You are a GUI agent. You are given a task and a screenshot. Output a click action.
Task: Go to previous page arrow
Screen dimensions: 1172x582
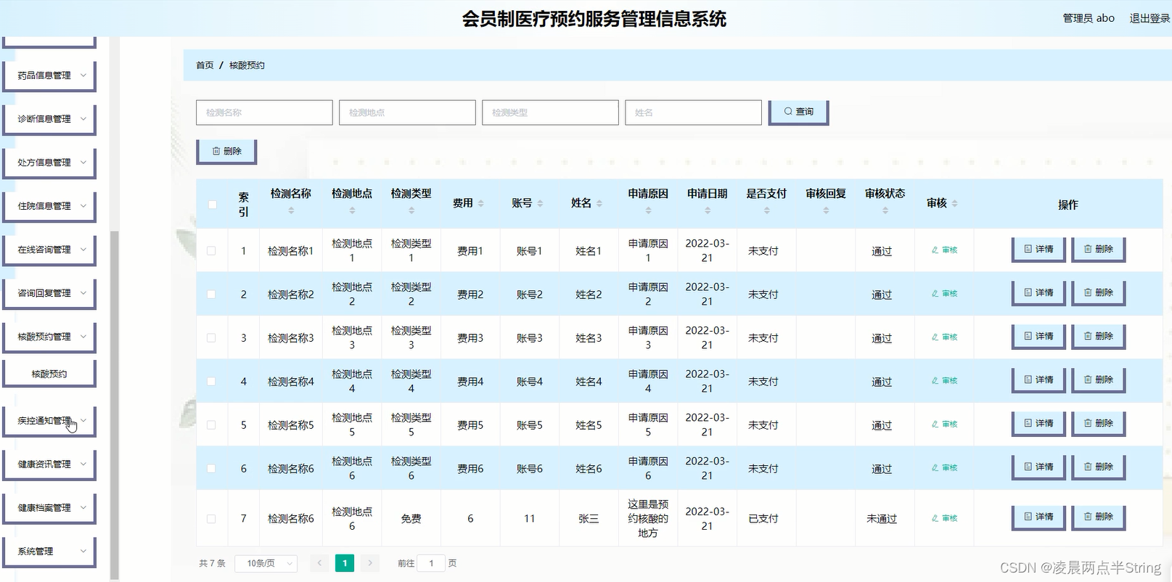[319, 563]
